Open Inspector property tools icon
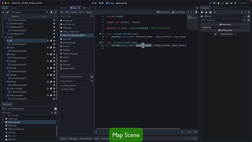Viewport: 252px width, 142px height. 248,20
